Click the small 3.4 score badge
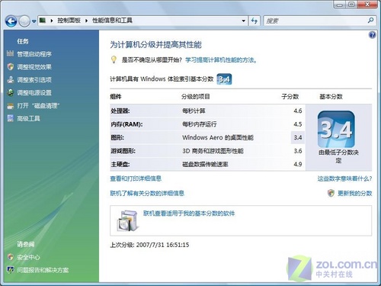Viewport: 381px width, 286px height. click(x=224, y=79)
